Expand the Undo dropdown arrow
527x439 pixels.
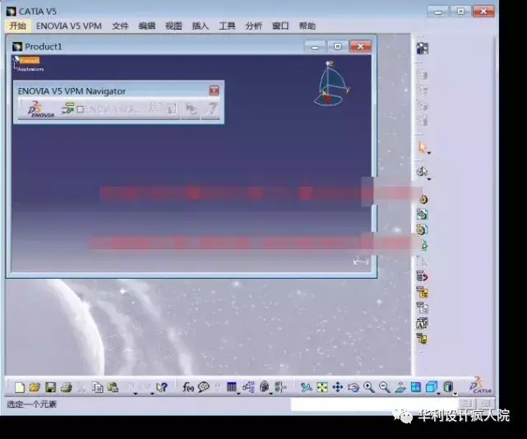pos(136,393)
